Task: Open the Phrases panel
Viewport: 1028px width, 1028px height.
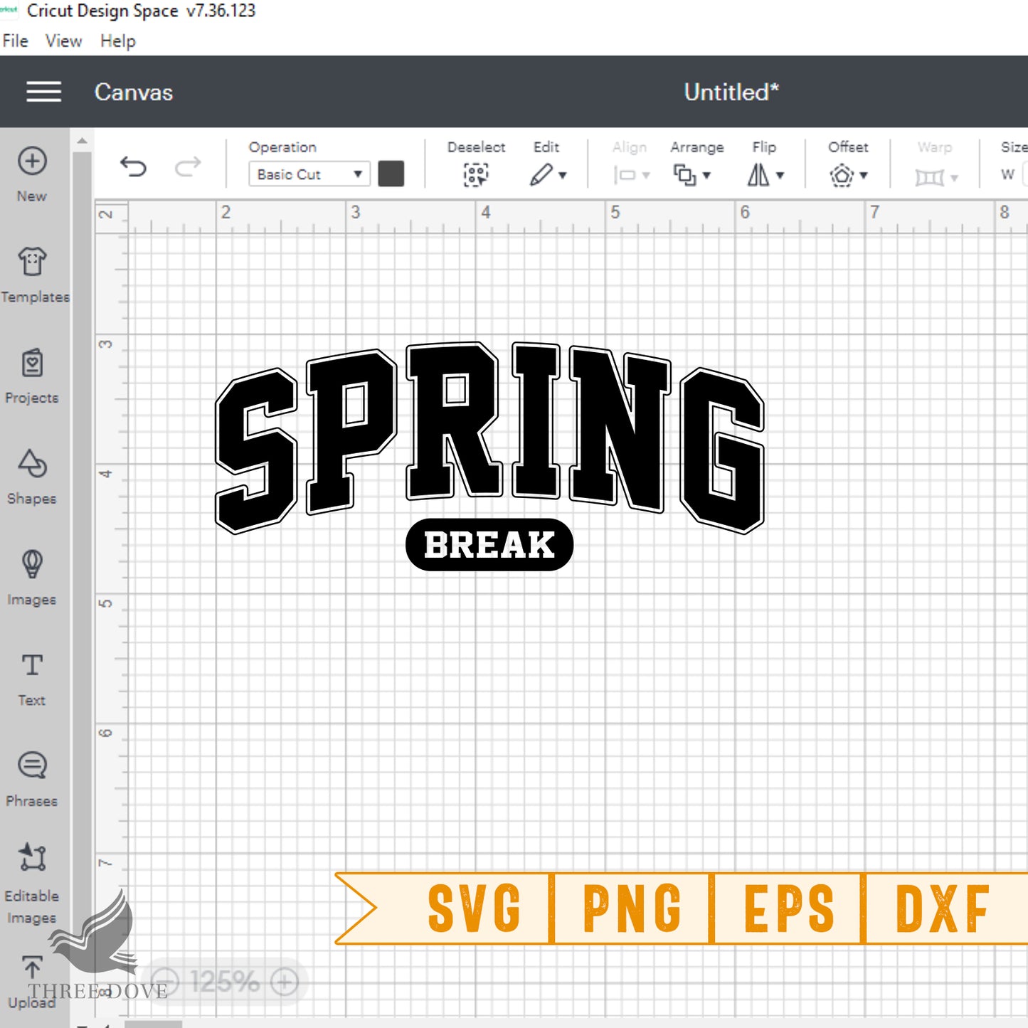Action: 32,765
